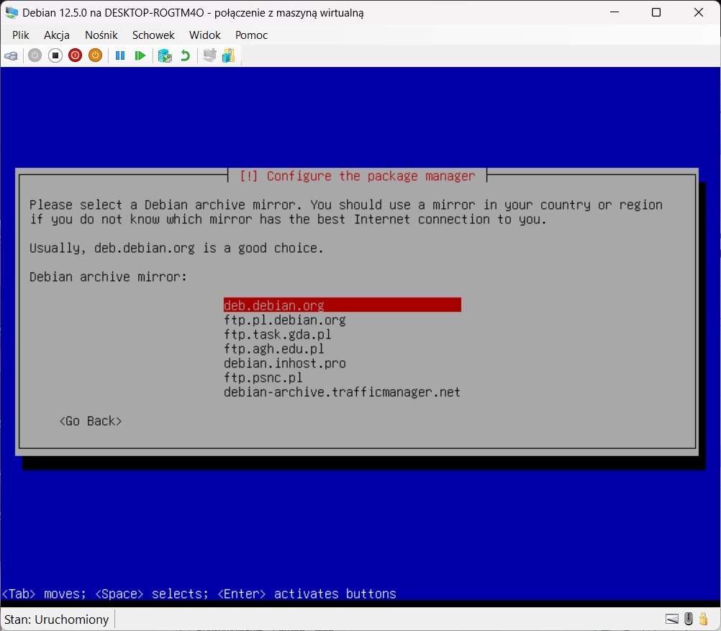
Task: Select the ftp.agh.edu.pl mirror
Action: pyautogui.click(x=273, y=349)
